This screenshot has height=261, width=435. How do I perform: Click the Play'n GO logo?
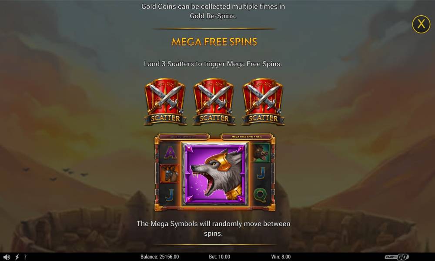tap(397, 257)
